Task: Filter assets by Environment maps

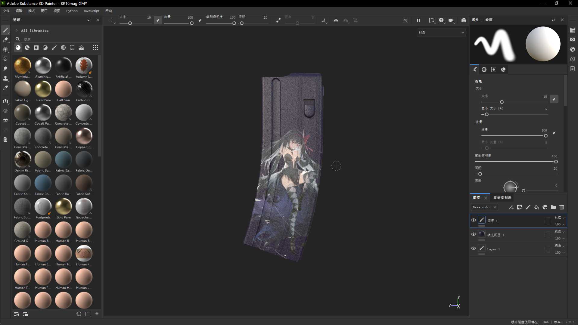Action: 81,48
